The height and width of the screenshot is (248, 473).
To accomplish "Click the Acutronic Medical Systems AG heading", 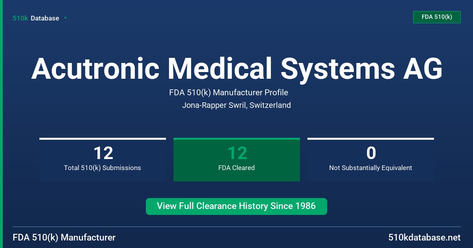I will pos(236,68).
